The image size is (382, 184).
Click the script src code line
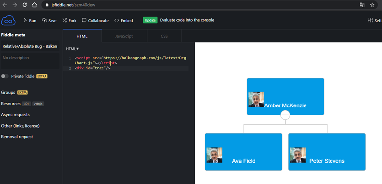pyautogui.click(x=130, y=60)
